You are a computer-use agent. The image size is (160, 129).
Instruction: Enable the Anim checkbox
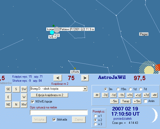coord(146,101)
